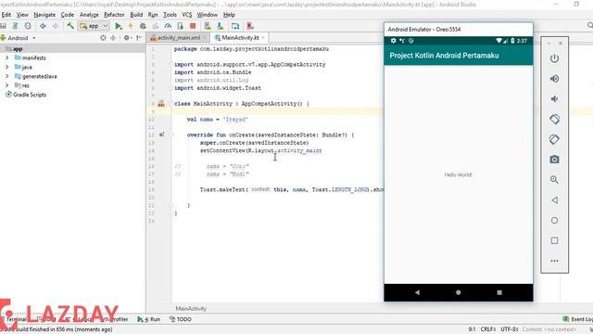Tap Android navigation bar home button
The image size is (593, 334).
pyautogui.click(x=459, y=292)
